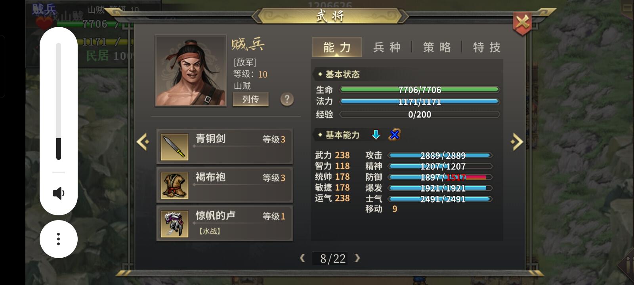Image resolution: width=634 pixels, height=285 pixels.
Task: Close the 武将 panel with X
Action: click(522, 22)
